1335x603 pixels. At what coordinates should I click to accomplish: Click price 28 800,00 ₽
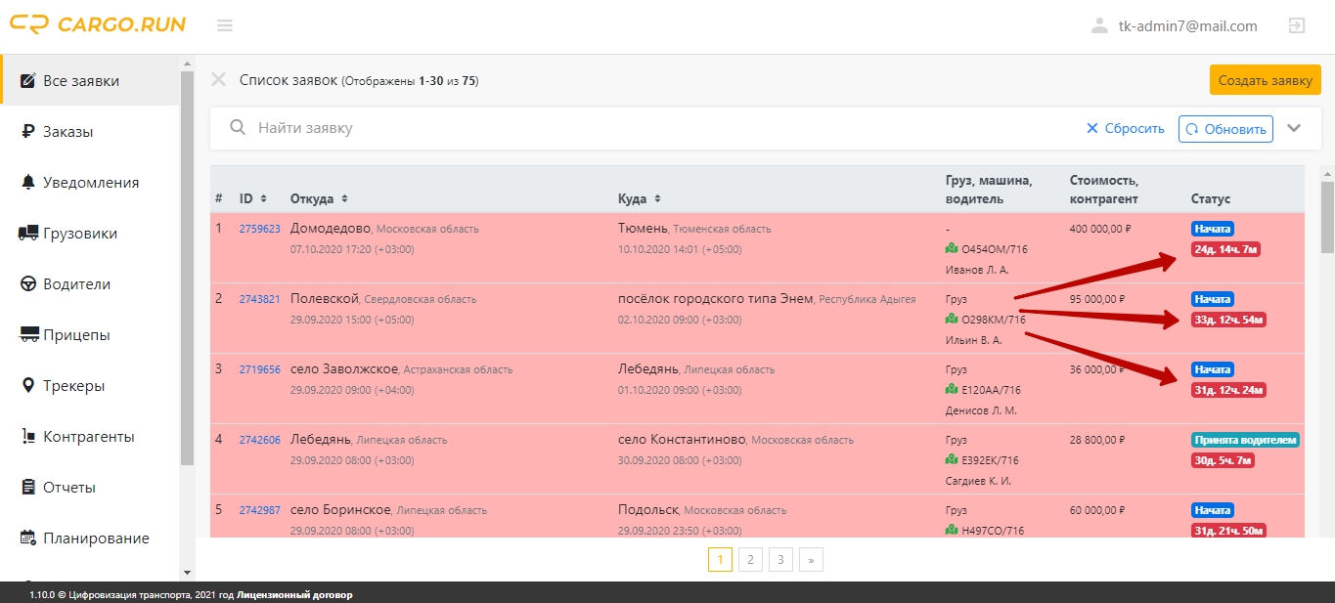point(1098,440)
